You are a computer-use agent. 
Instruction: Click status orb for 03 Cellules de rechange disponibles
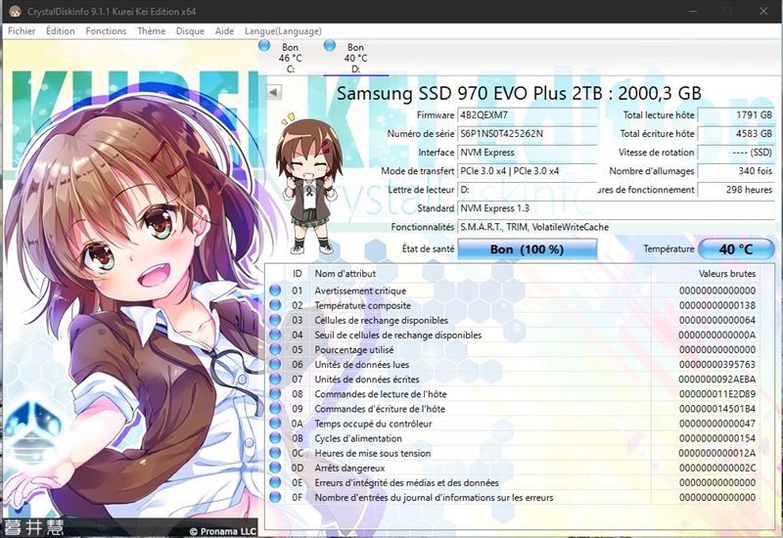275,320
